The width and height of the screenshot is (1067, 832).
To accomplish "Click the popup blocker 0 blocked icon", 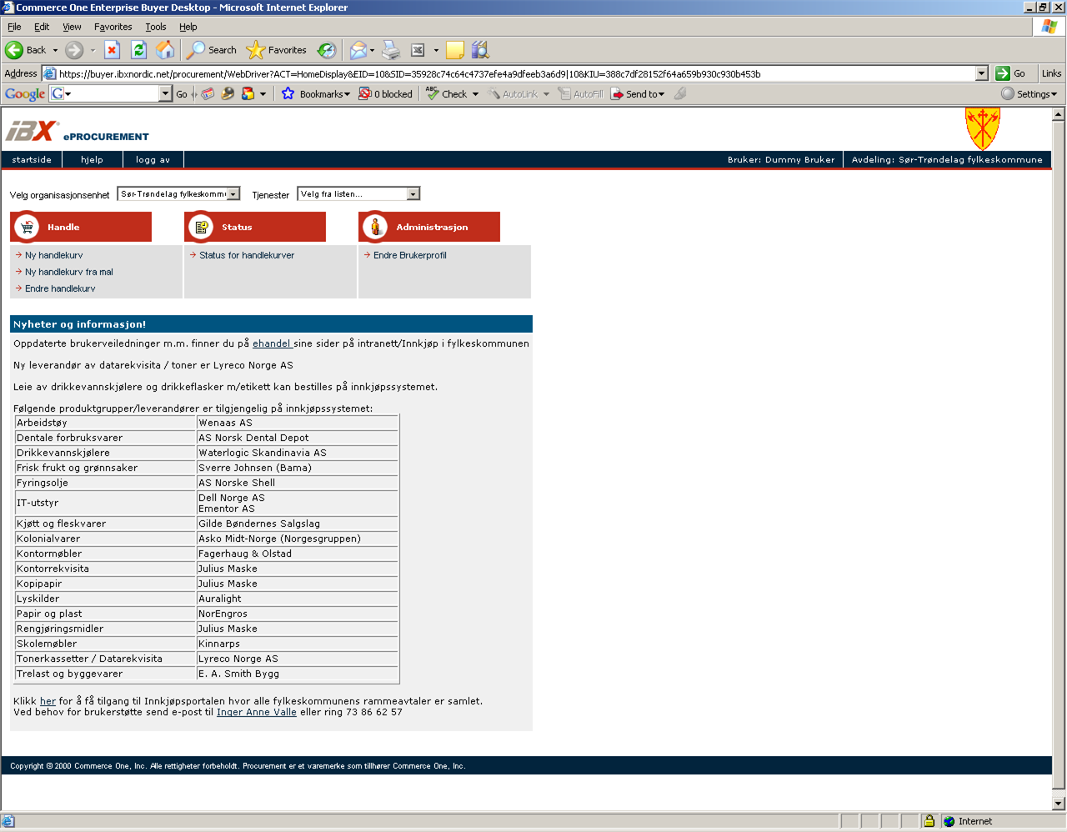I will tap(364, 94).
